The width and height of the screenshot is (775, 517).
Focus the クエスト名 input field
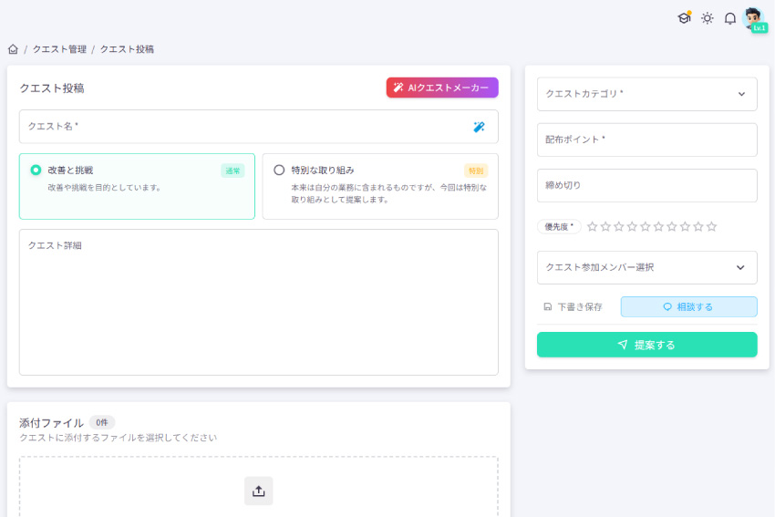tap(259, 127)
